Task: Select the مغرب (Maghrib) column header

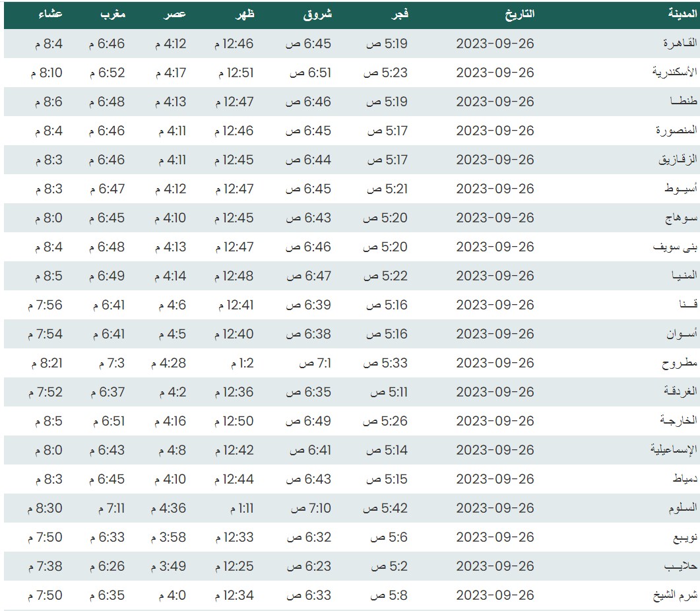Action: pyautogui.click(x=111, y=15)
